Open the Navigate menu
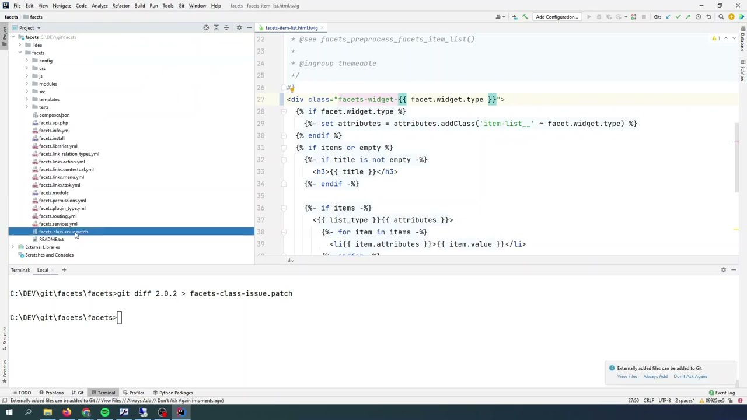This screenshot has height=420, width=747. [62, 6]
